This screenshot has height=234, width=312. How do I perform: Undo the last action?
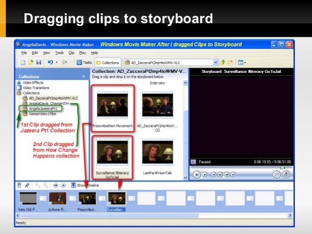(x=50, y=63)
